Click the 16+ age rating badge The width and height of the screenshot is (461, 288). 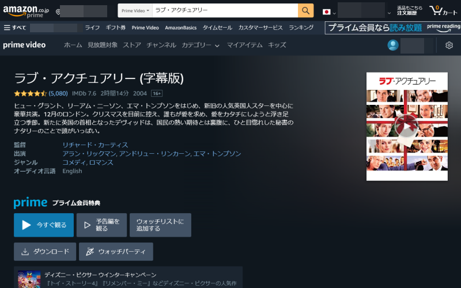coord(157,93)
